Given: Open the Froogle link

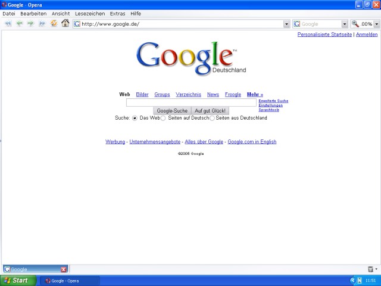Looking at the screenshot, I should (x=233, y=94).
